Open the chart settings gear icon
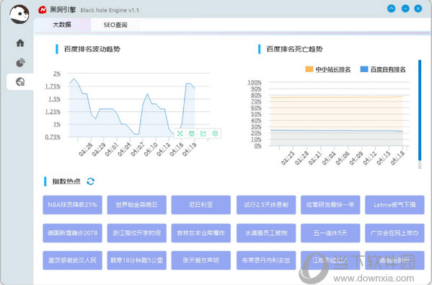The image size is (432, 285). [x=215, y=133]
